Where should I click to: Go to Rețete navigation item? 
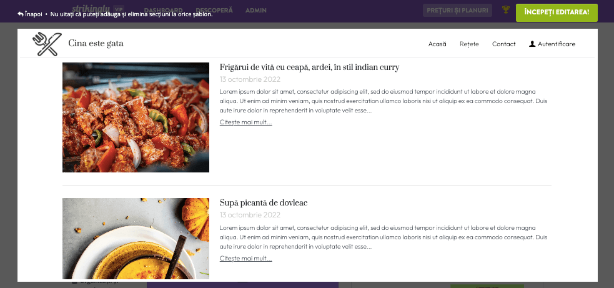(x=469, y=44)
